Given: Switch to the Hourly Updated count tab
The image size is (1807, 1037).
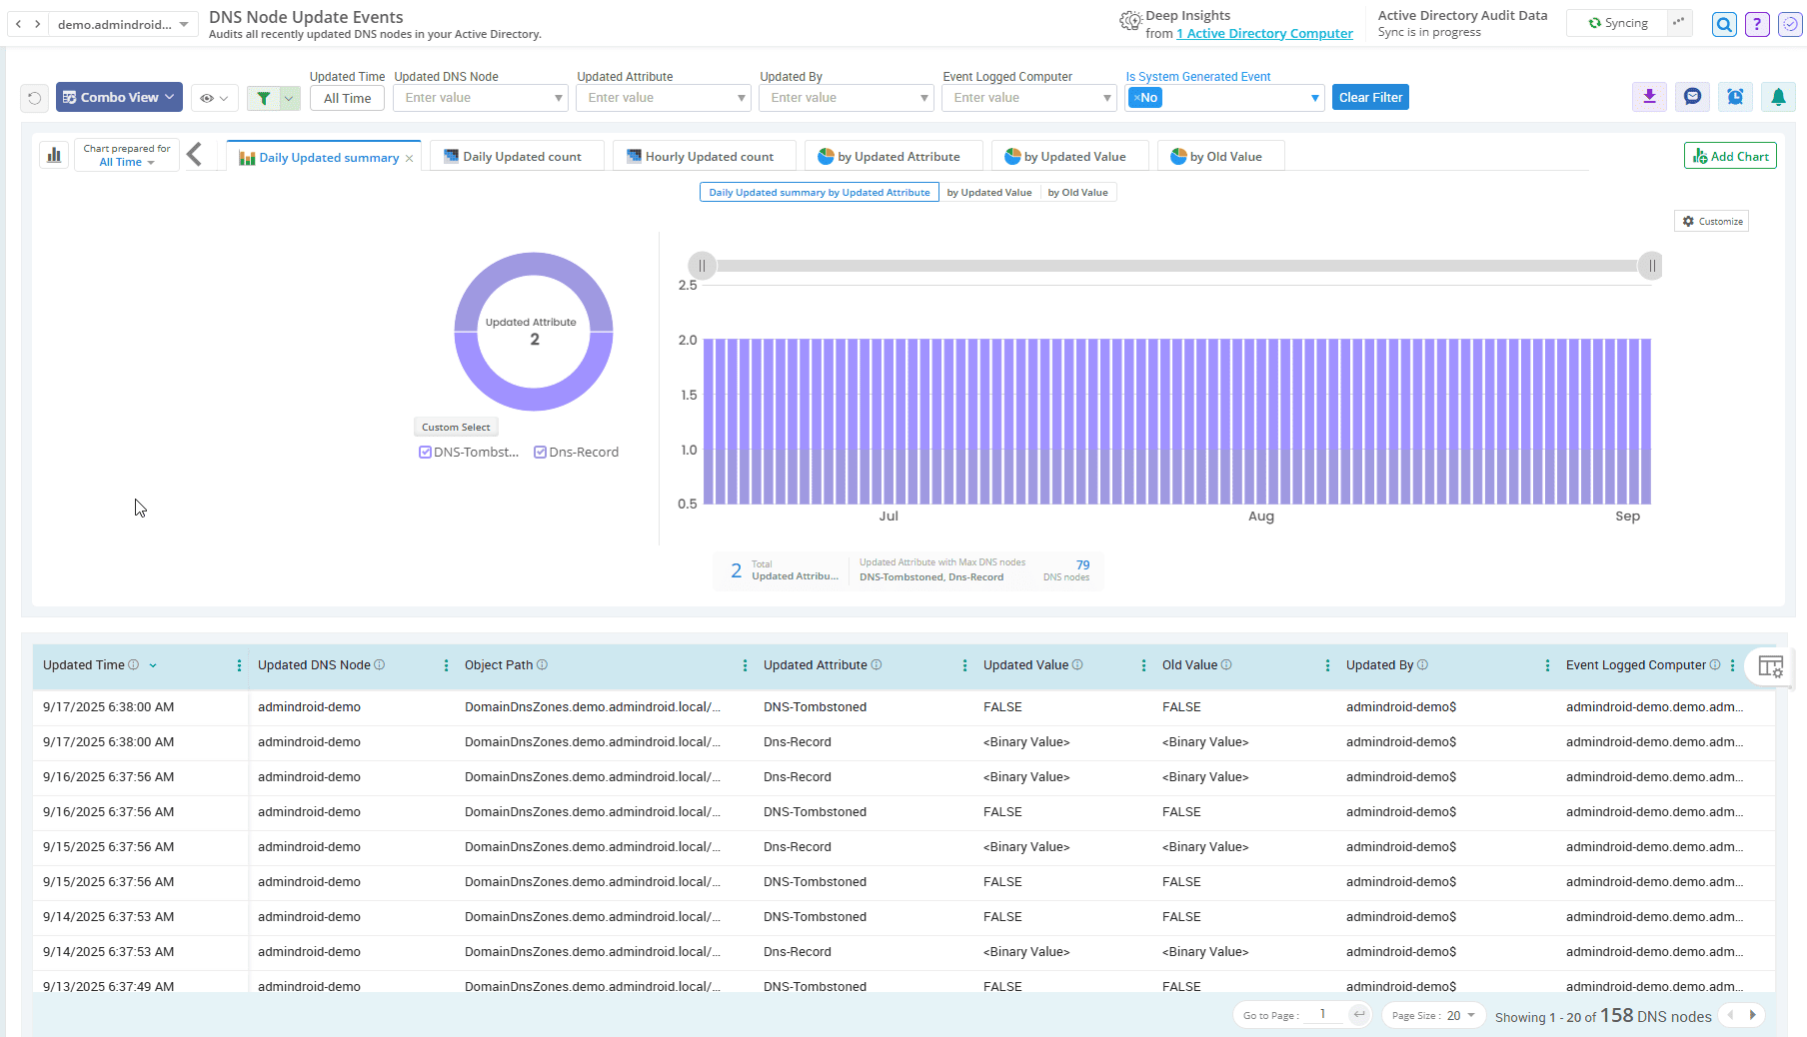Looking at the screenshot, I should click(x=704, y=156).
